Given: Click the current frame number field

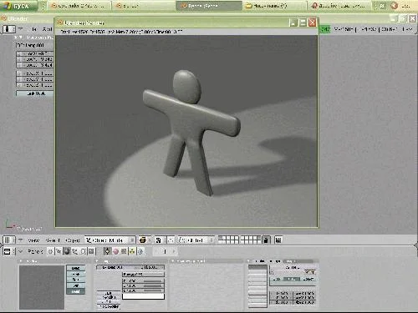Looking at the screenshot, I should 165,251.
